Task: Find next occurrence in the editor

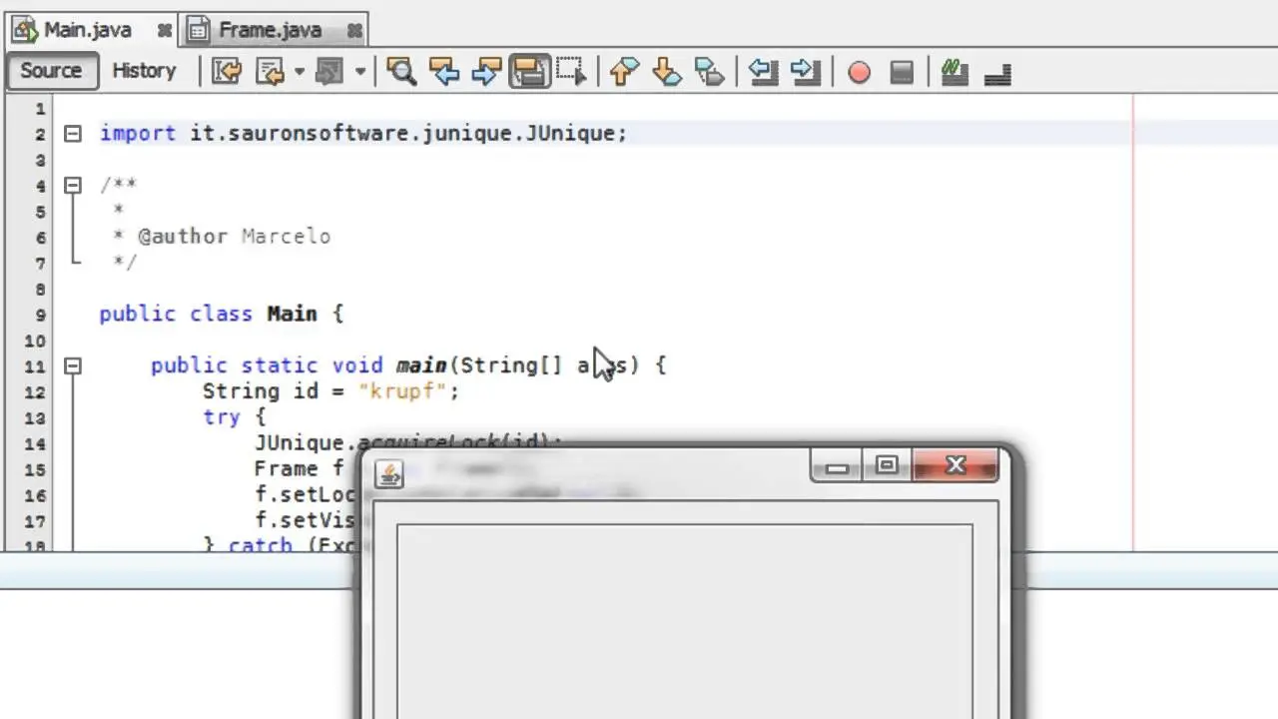Action: coord(486,72)
